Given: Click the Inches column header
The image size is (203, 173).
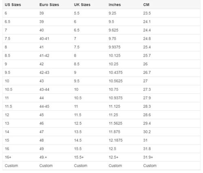Looking at the screenshot, I should [x=114, y=5].
